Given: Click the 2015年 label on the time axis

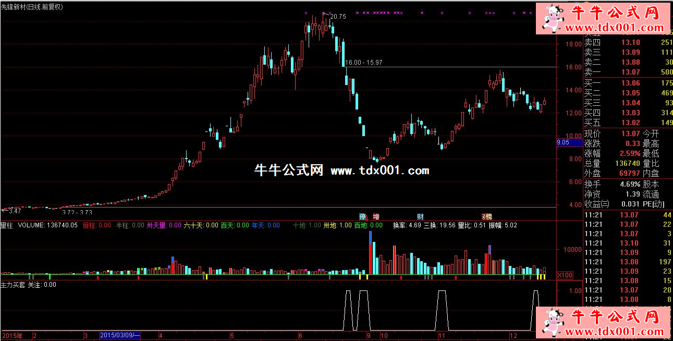Looking at the screenshot, I should point(13,335).
